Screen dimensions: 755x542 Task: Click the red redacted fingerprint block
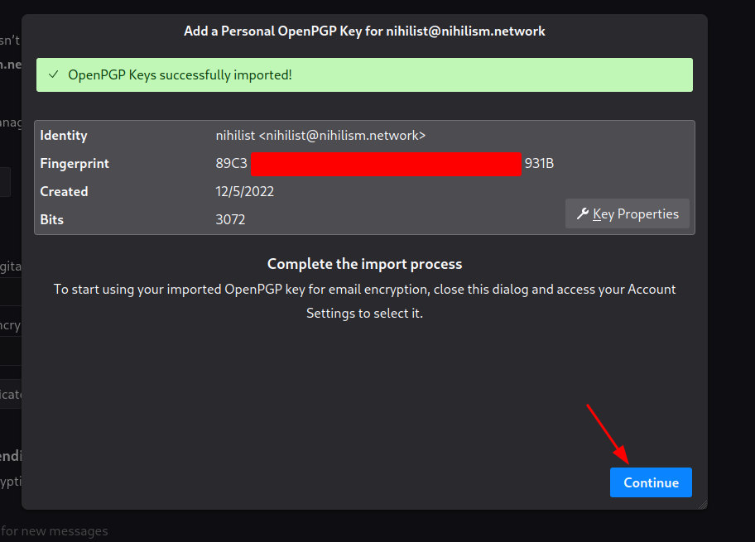click(x=386, y=164)
